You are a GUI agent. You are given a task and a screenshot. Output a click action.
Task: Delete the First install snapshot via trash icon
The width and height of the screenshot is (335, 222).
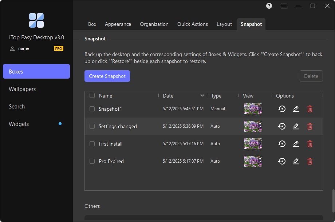tap(310, 144)
